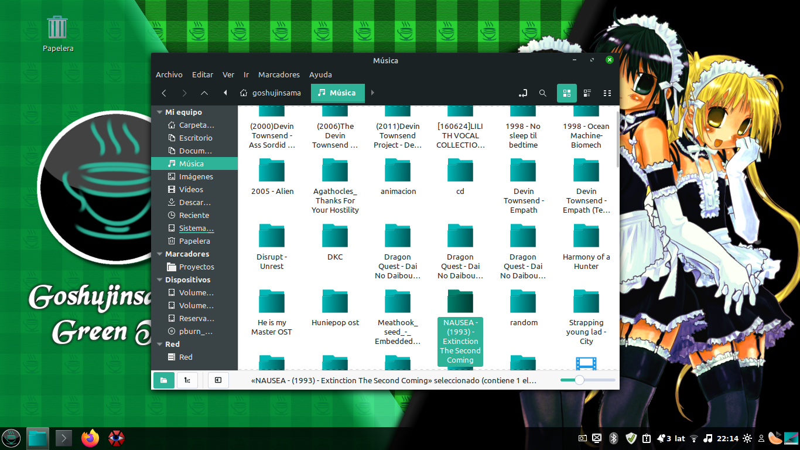Click the icon zoom slider handle
The height and width of the screenshot is (450, 800).
coord(579,380)
